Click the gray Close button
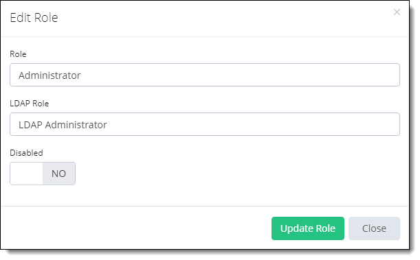The width and height of the screenshot is (420, 260). 374,228
